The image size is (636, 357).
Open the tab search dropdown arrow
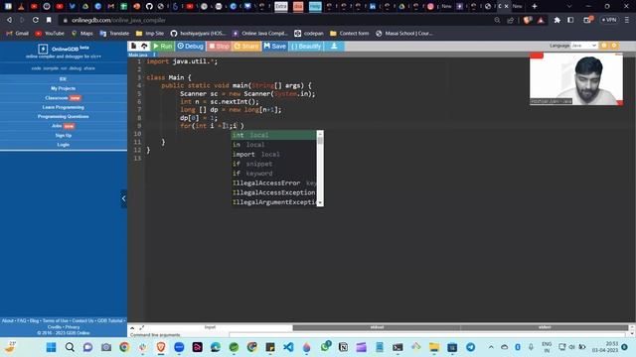pos(569,6)
